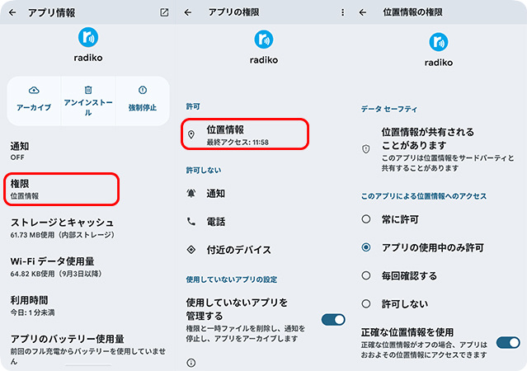Screen dimensions: 527x371
Task: Tap the radiko icon in アプリの権限
Action: 264,40
